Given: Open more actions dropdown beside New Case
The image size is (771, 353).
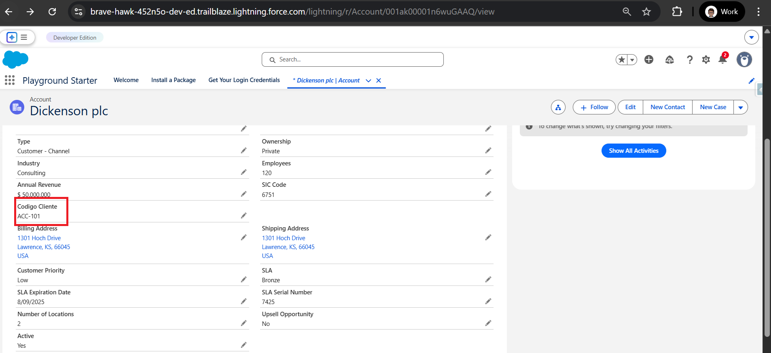Looking at the screenshot, I should click(x=741, y=107).
